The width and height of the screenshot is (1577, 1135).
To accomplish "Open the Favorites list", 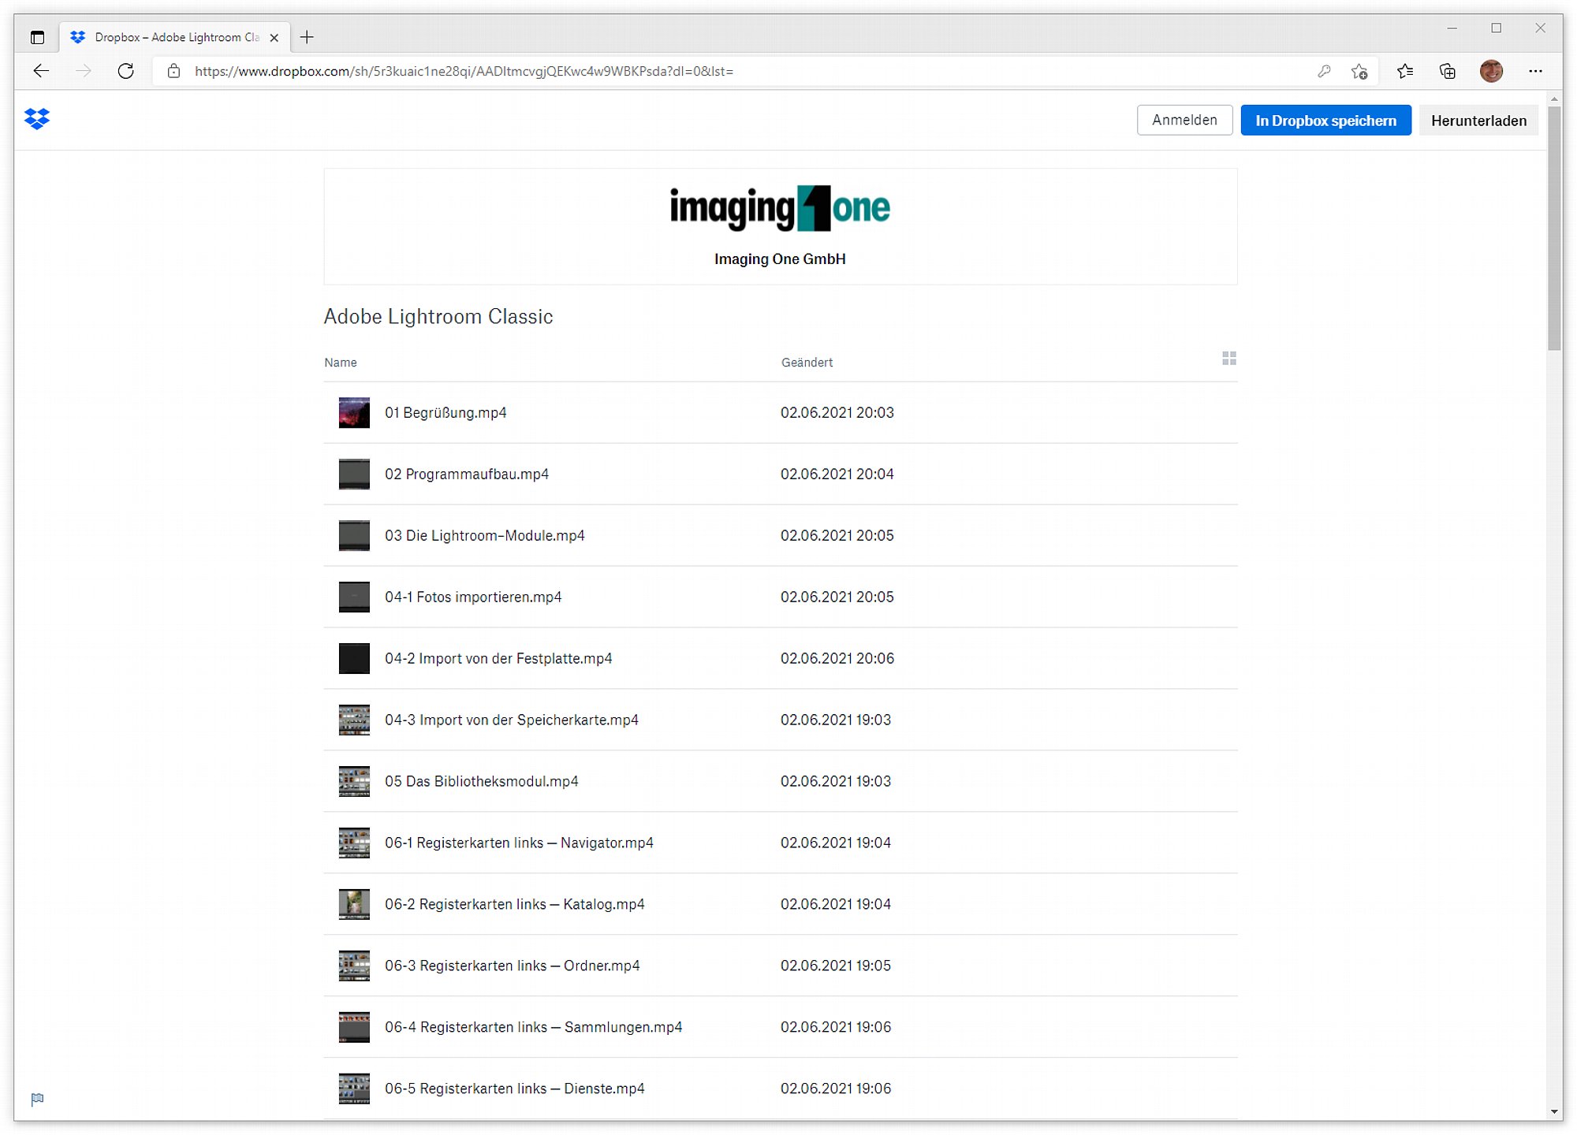I will (1404, 71).
